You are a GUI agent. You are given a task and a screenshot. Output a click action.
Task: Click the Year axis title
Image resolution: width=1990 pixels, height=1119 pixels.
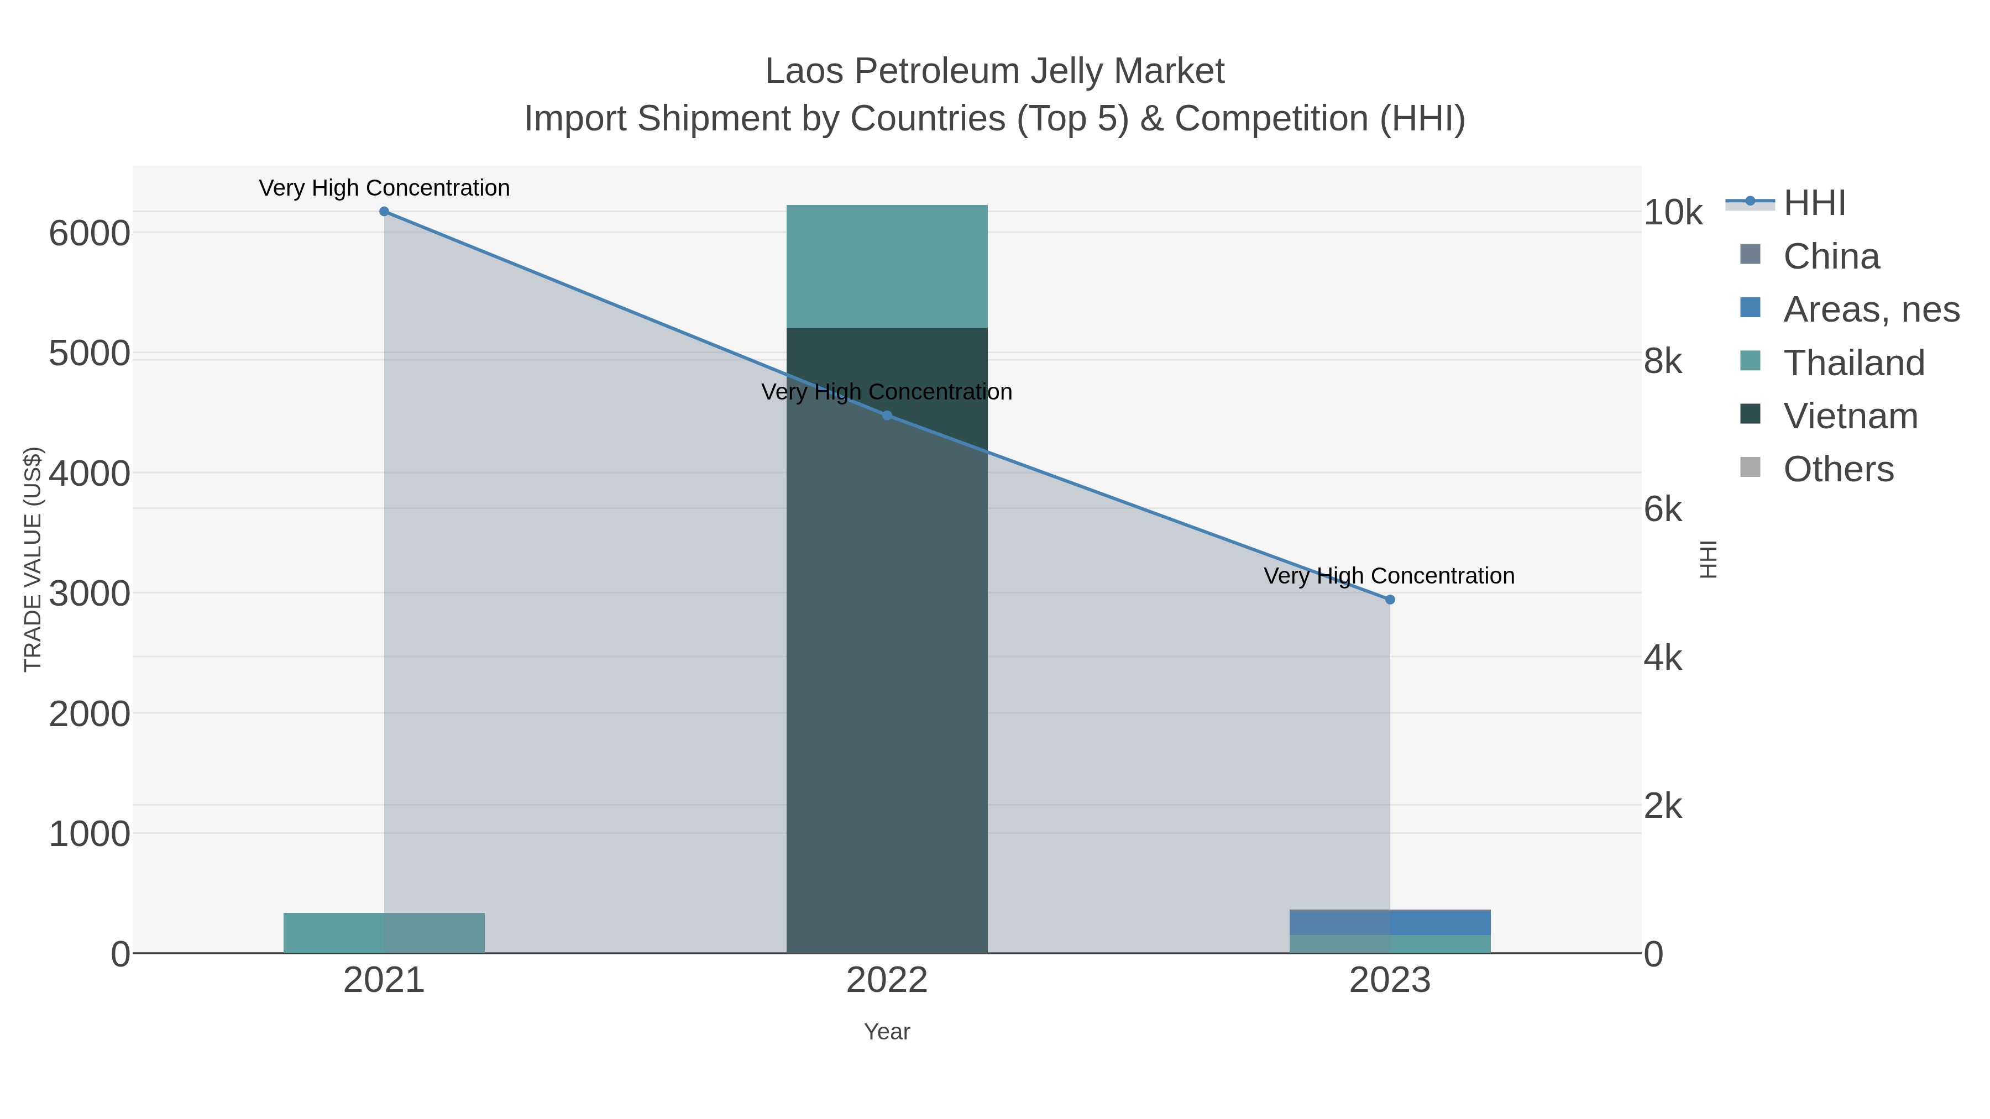tap(887, 1032)
